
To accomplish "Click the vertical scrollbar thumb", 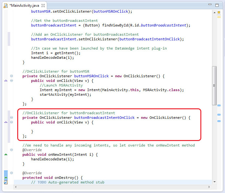I will coord(214,86).
